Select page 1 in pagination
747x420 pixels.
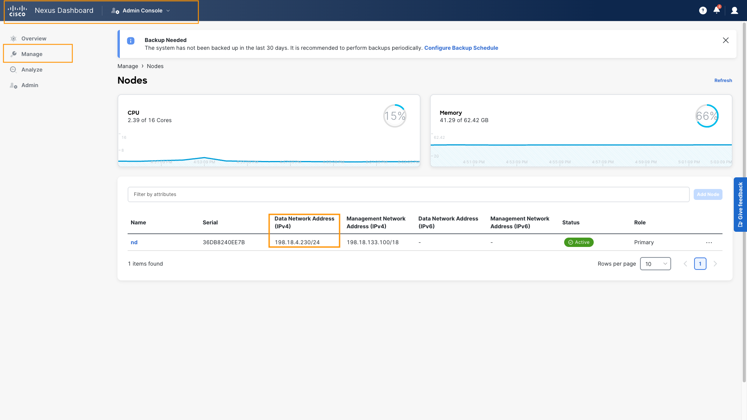tap(700, 264)
